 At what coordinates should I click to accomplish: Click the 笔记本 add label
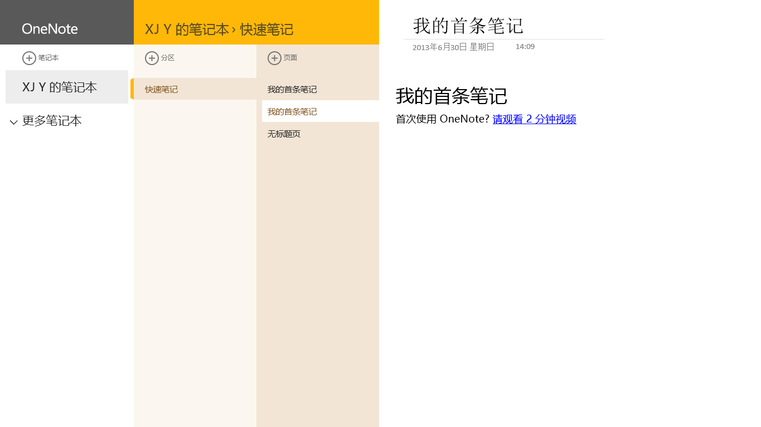point(49,58)
